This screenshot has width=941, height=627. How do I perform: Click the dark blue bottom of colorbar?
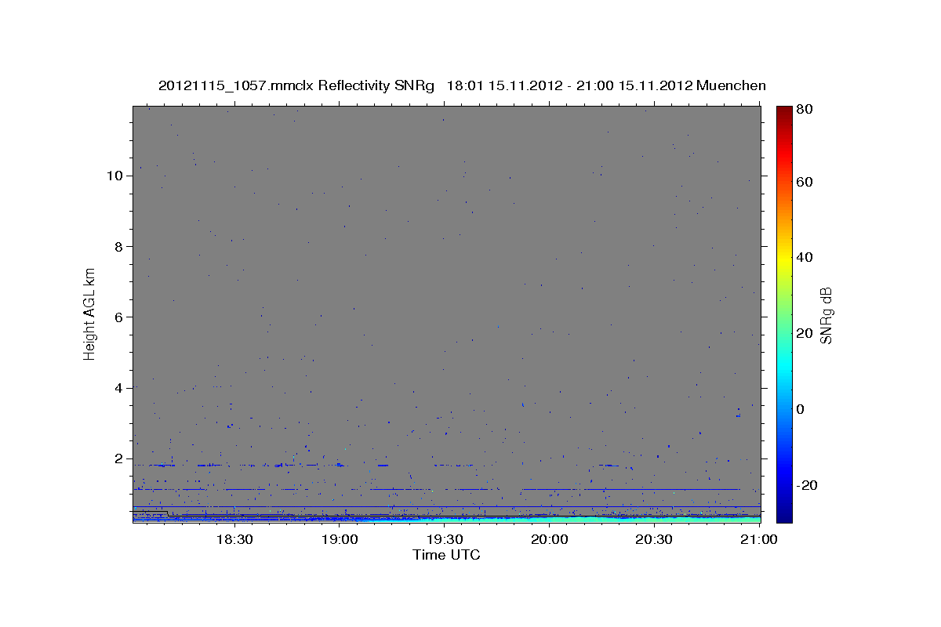tap(784, 513)
